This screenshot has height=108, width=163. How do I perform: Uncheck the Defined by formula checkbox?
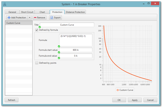[37, 30]
